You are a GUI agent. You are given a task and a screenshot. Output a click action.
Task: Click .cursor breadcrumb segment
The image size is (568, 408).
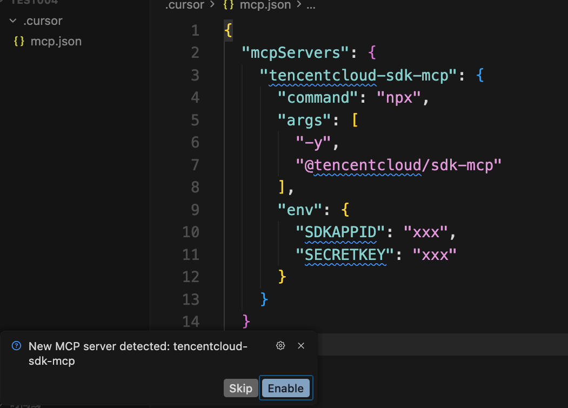pyautogui.click(x=185, y=5)
